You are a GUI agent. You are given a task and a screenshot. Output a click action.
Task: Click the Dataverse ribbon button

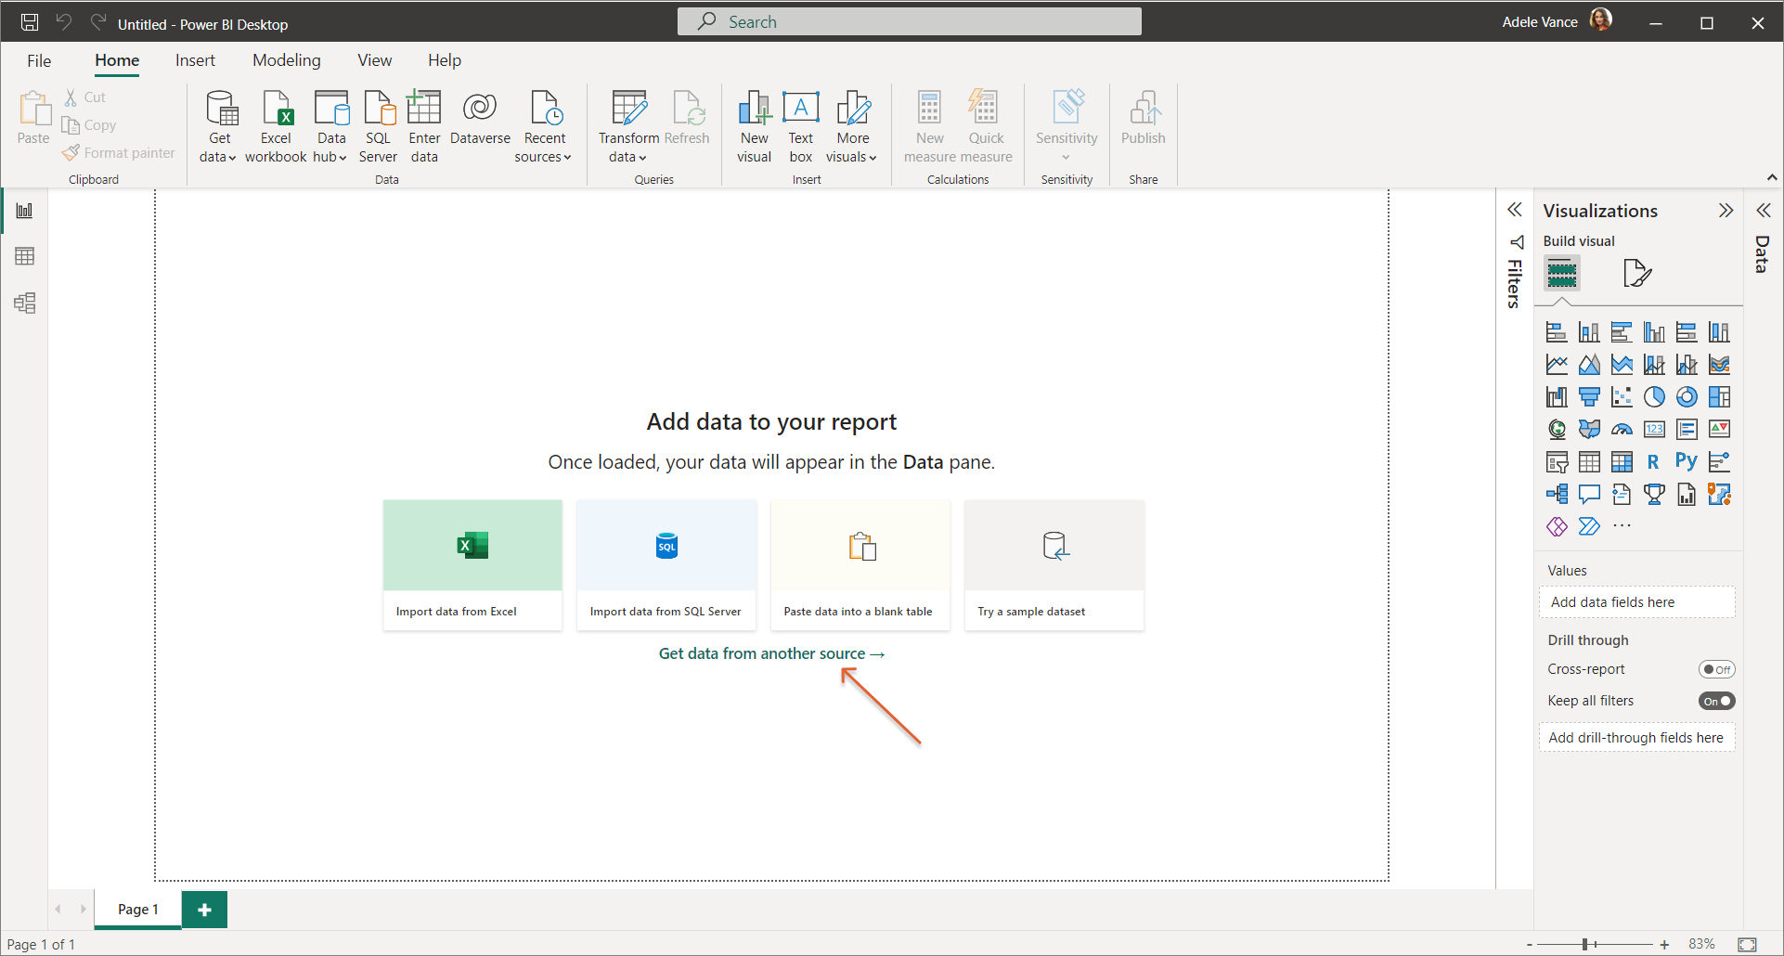point(480,119)
